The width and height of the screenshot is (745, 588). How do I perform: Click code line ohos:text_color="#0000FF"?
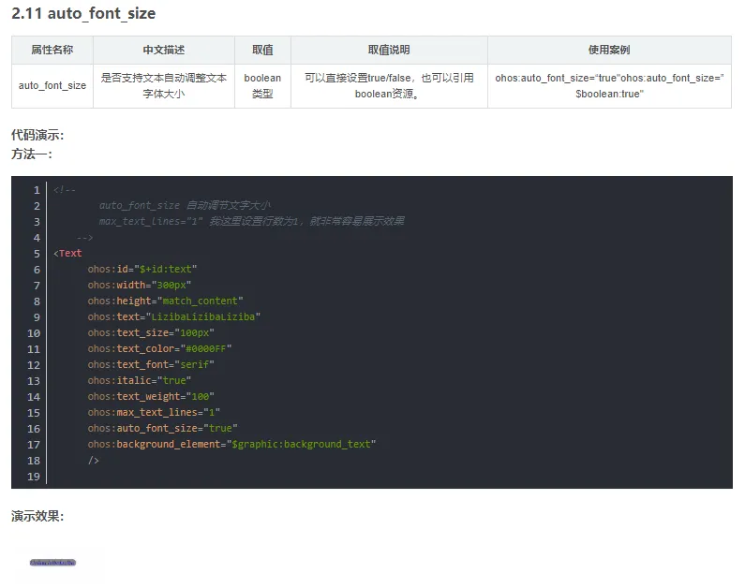[159, 348]
